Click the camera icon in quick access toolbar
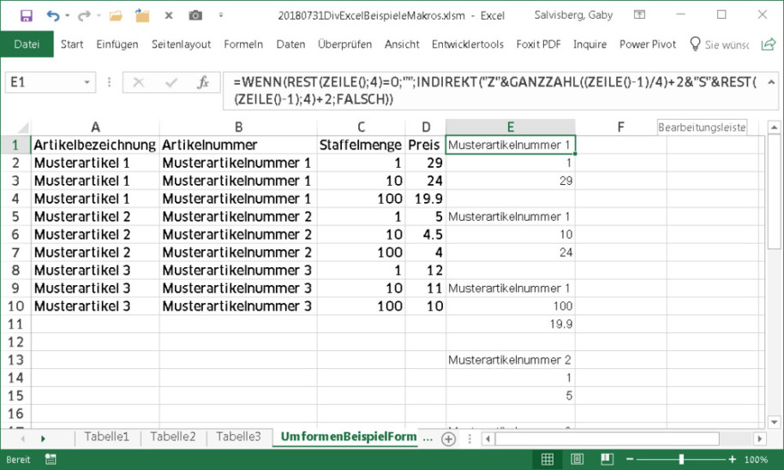The width and height of the screenshot is (784, 470). (195, 15)
